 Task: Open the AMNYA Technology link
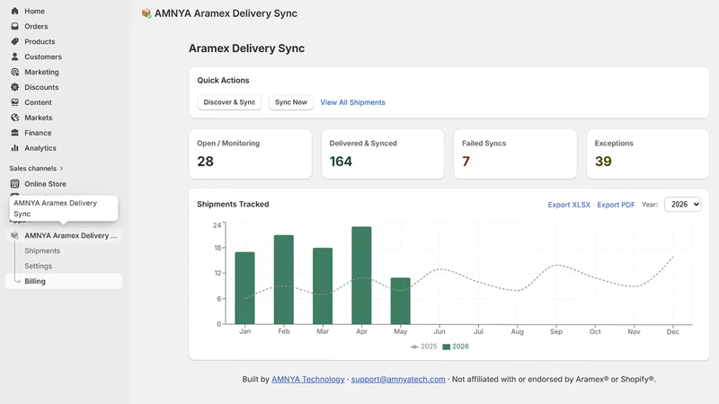pos(307,379)
